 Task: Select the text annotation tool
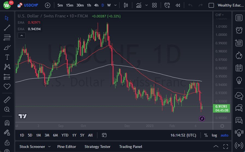click(x=7, y=57)
